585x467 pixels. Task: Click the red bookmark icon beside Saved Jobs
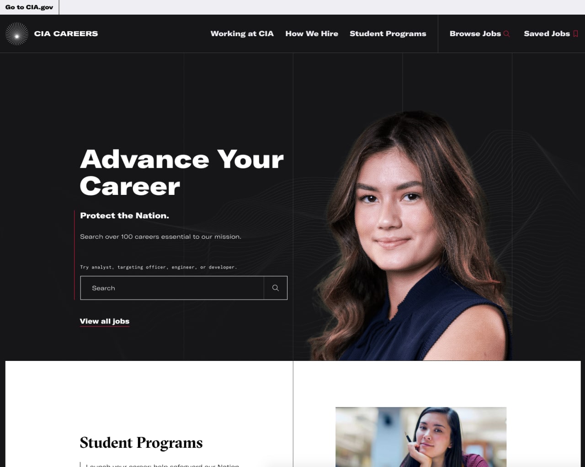point(575,34)
